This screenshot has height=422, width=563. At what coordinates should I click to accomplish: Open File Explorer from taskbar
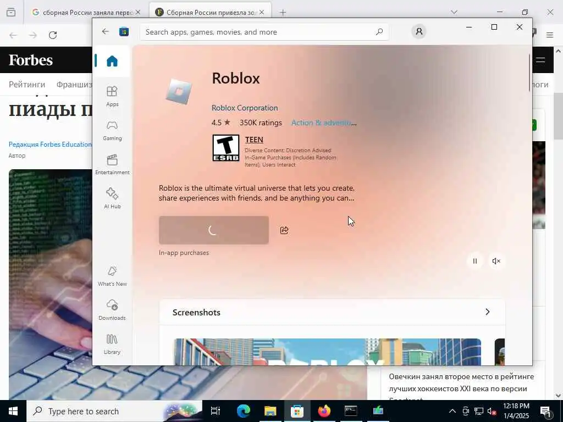(270, 411)
